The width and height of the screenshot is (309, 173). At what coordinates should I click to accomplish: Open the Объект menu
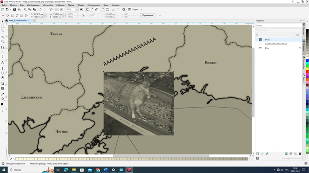coord(81,5)
